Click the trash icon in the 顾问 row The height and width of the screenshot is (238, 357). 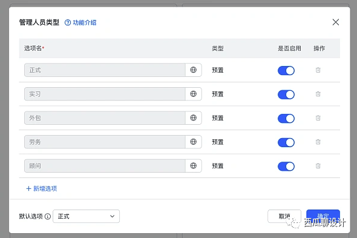coord(318,166)
